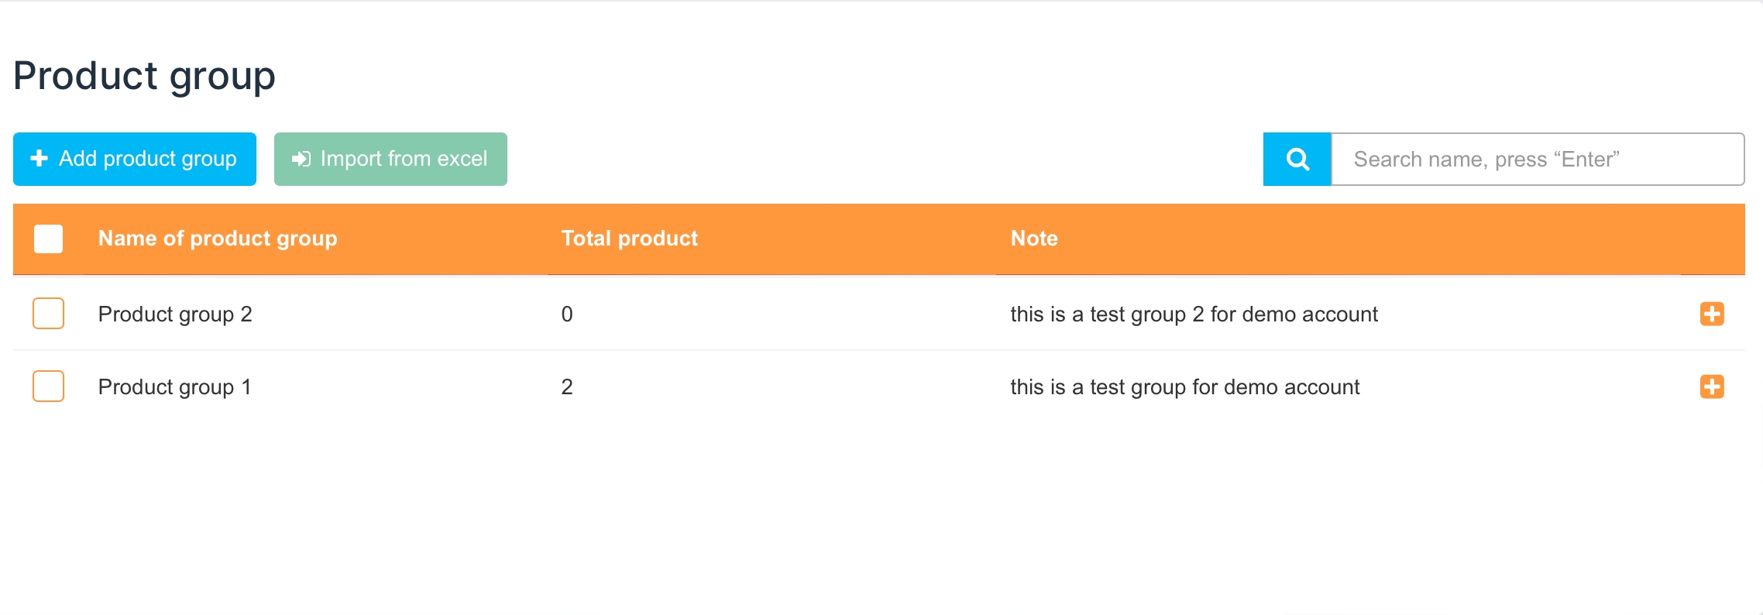Check the Product group 2 checkbox
The width and height of the screenshot is (1763, 615).
[x=48, y=314]
